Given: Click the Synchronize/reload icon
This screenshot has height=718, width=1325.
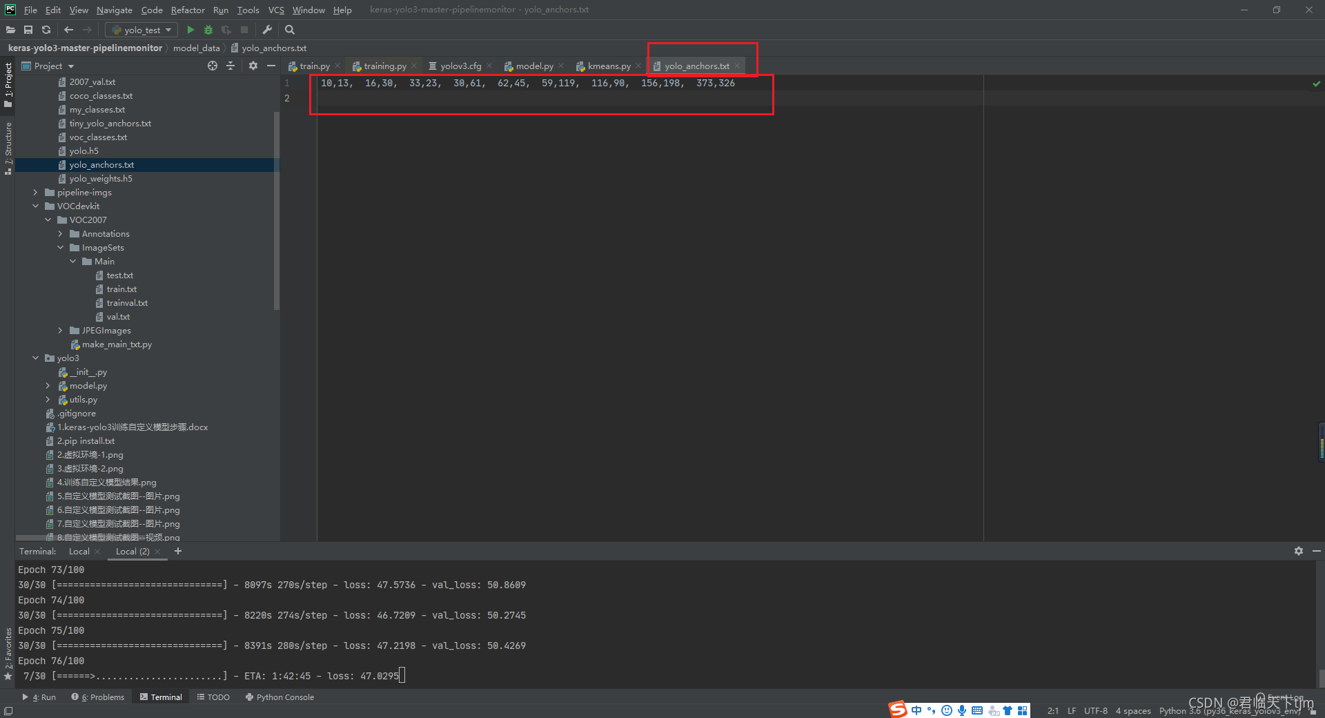Looking at the screenshot, I should click(x=46, y=30).
